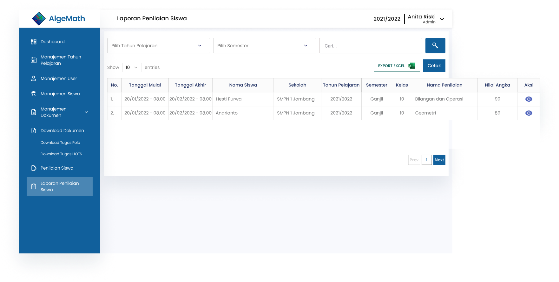View details for Hesti Purwa row
The width and height of the screenshot is (559, 282).
(x=529, y=99)
